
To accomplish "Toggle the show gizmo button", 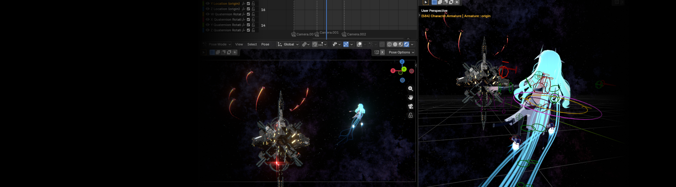I will point(346,44).
